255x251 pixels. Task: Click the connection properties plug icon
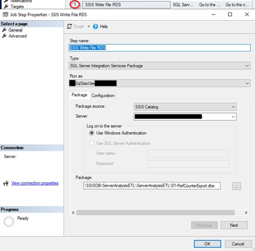point(6,183)
